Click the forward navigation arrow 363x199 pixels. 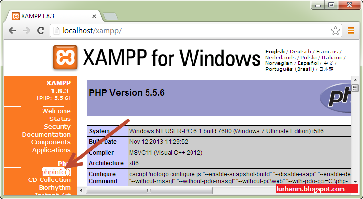click(26, 31)
